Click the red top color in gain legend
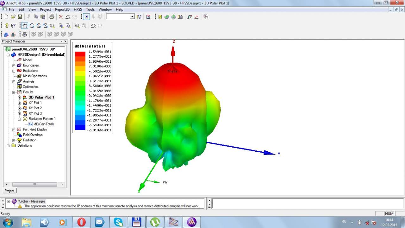 (80, 54)
